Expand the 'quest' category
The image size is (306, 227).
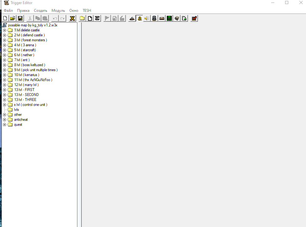click(x=4, y=125)
